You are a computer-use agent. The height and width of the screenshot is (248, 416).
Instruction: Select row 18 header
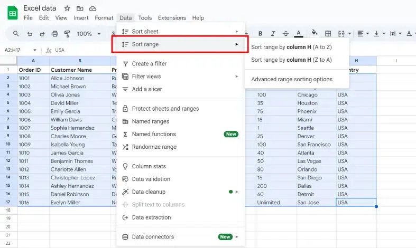[8, 210]
